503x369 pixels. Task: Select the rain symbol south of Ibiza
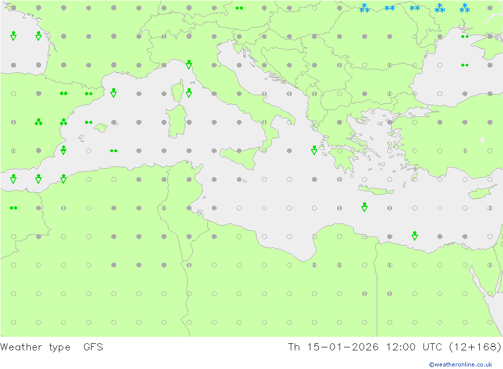click(x=114, y=151)
